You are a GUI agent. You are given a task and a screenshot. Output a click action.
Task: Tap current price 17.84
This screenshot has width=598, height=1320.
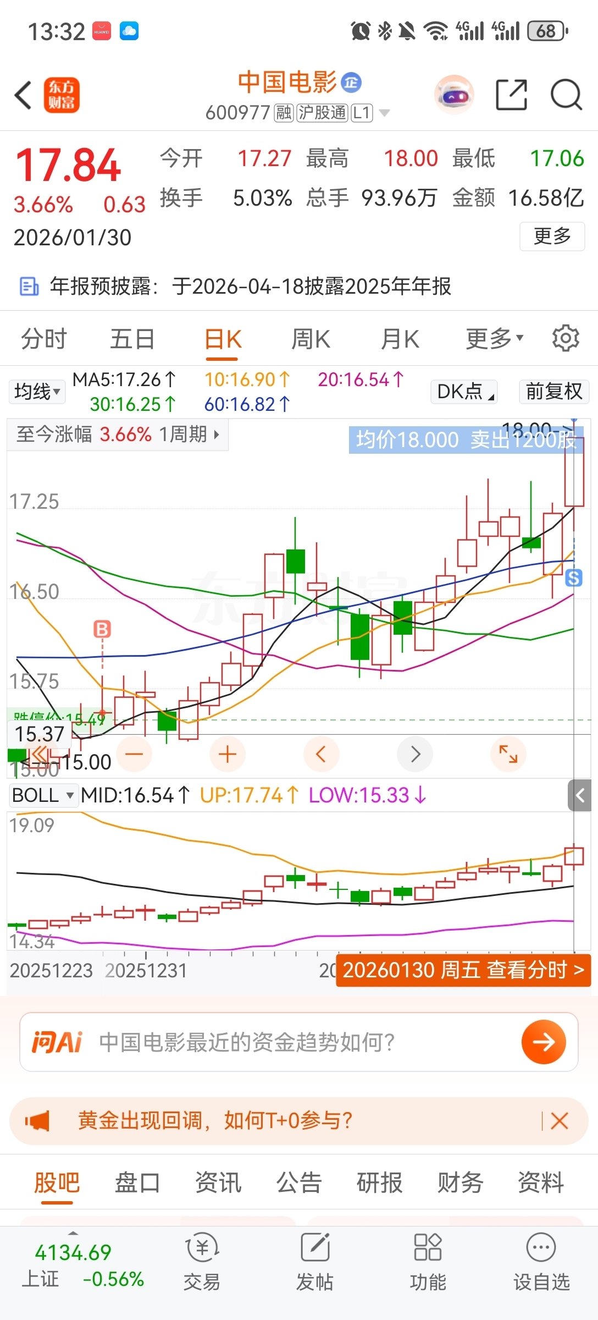click(68, 165)
